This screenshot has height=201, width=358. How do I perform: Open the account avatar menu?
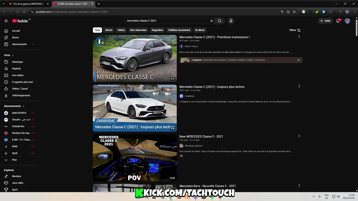pyautogui.click(x=347, y=21)
